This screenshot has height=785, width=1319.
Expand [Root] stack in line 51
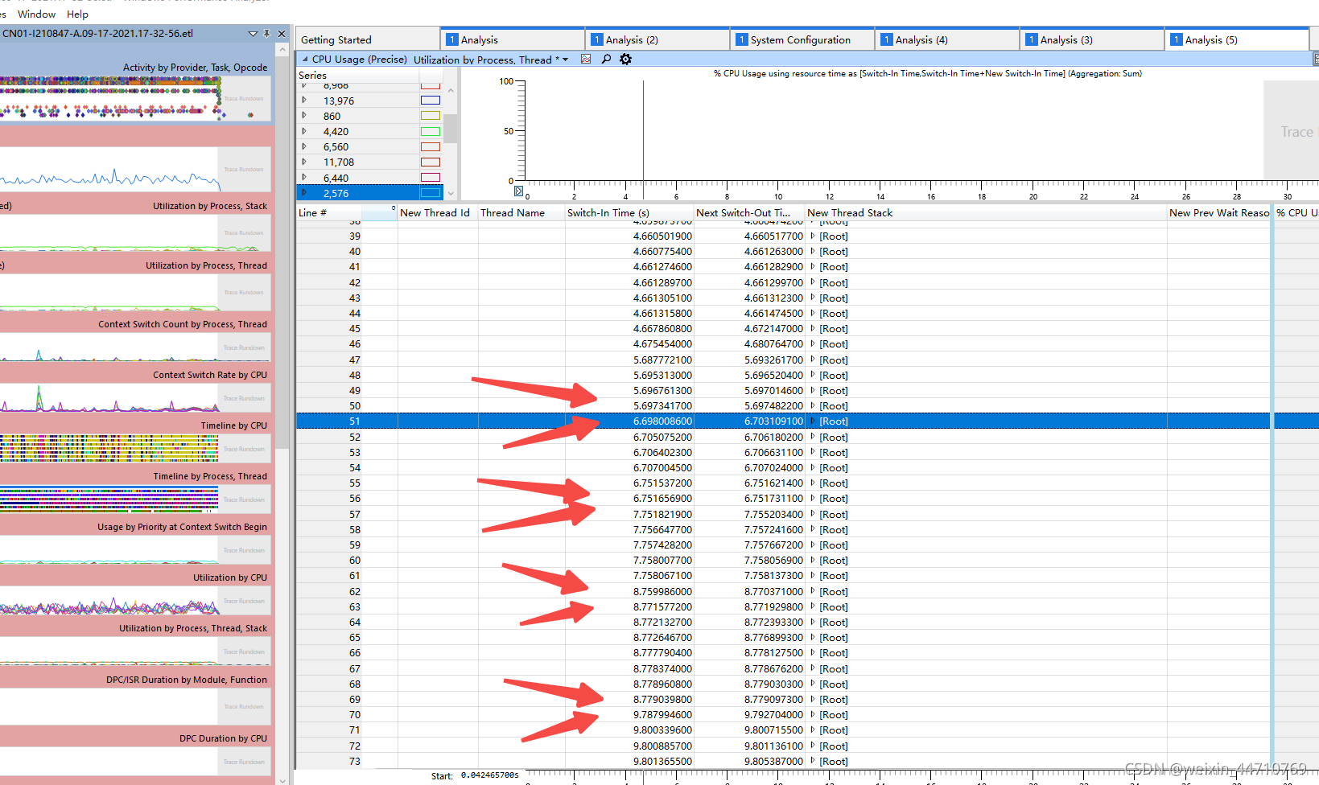click(x=812, y=421)
